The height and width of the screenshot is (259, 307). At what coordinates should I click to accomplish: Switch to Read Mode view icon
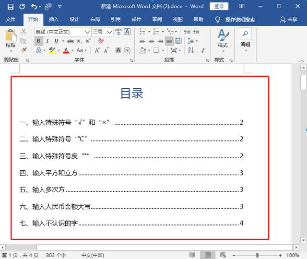tap(192, 255)
